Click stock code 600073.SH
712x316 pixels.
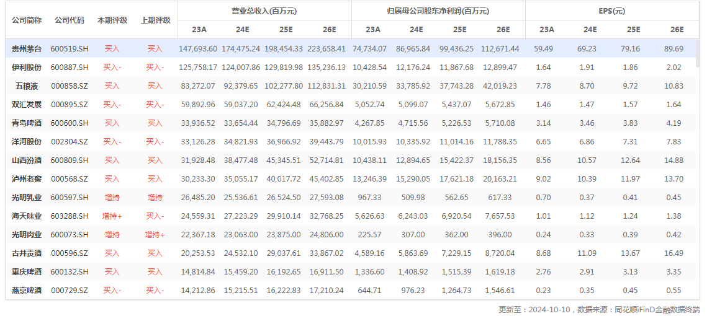69,234
